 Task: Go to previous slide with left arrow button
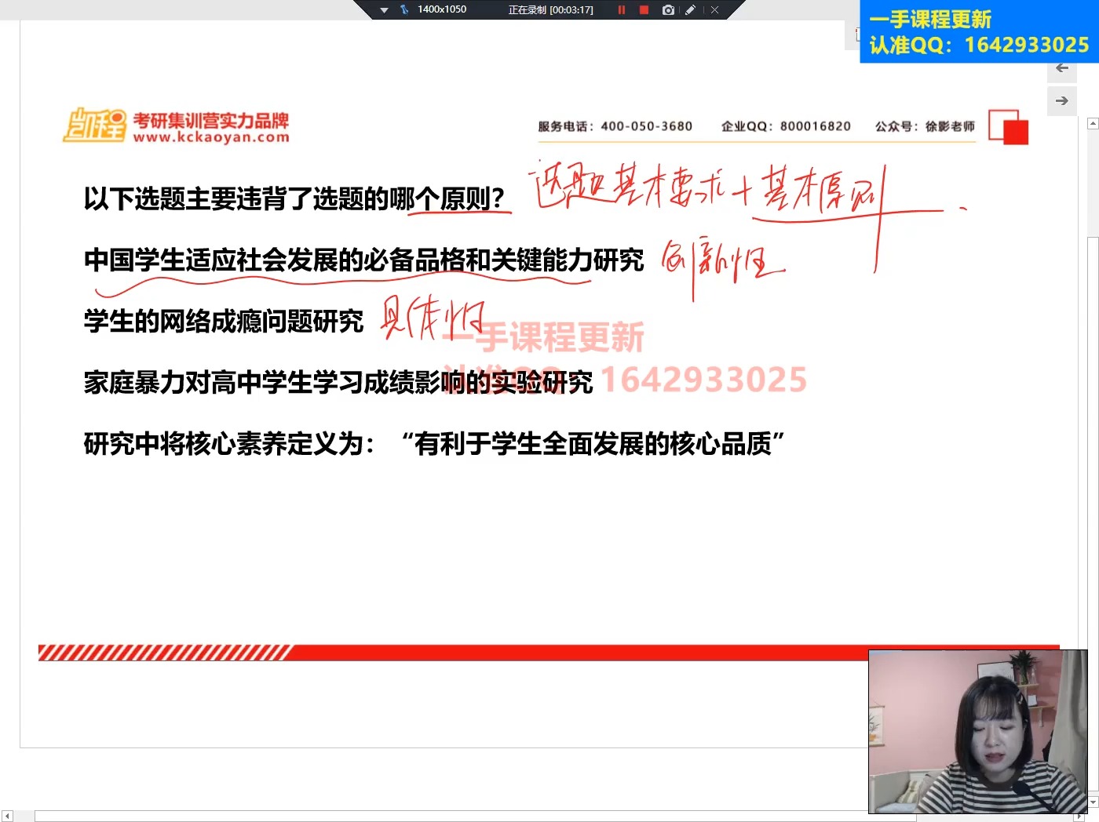(1062, 68)
